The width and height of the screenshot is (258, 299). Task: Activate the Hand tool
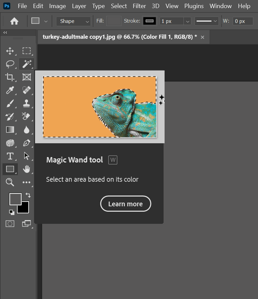(x=26, y=169)
